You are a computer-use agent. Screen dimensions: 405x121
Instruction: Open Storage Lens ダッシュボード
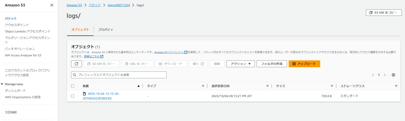(x=15, y=91)
